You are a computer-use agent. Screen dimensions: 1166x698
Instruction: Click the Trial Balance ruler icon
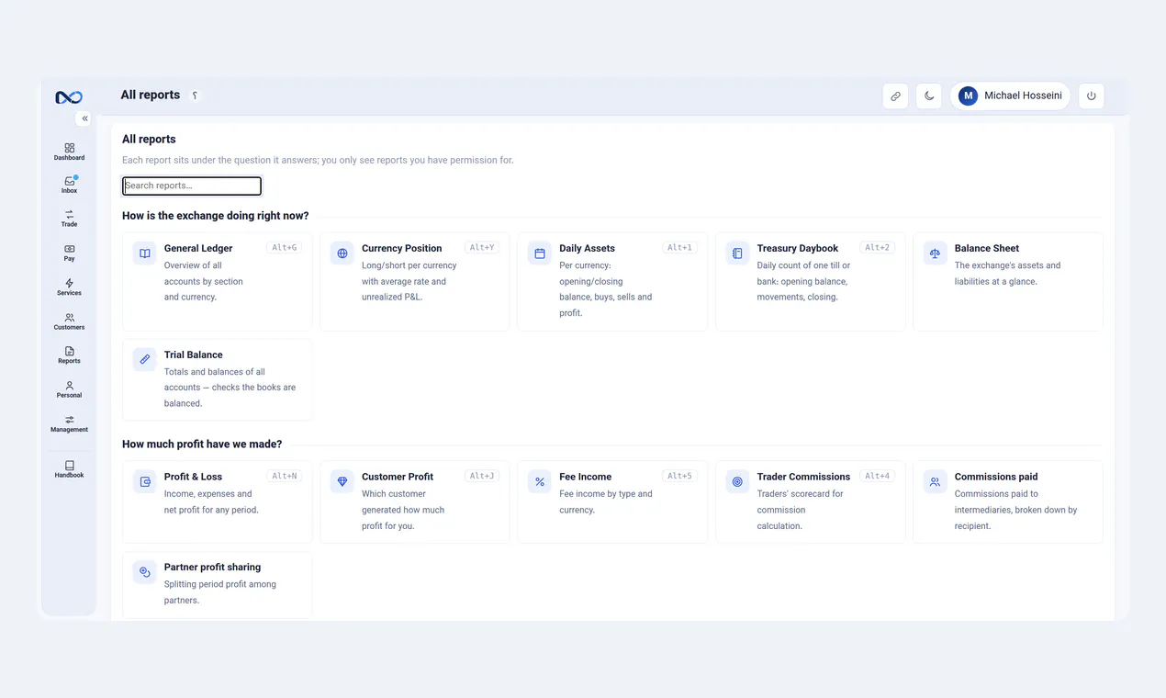pyautogui.click(x=144, y=360)
